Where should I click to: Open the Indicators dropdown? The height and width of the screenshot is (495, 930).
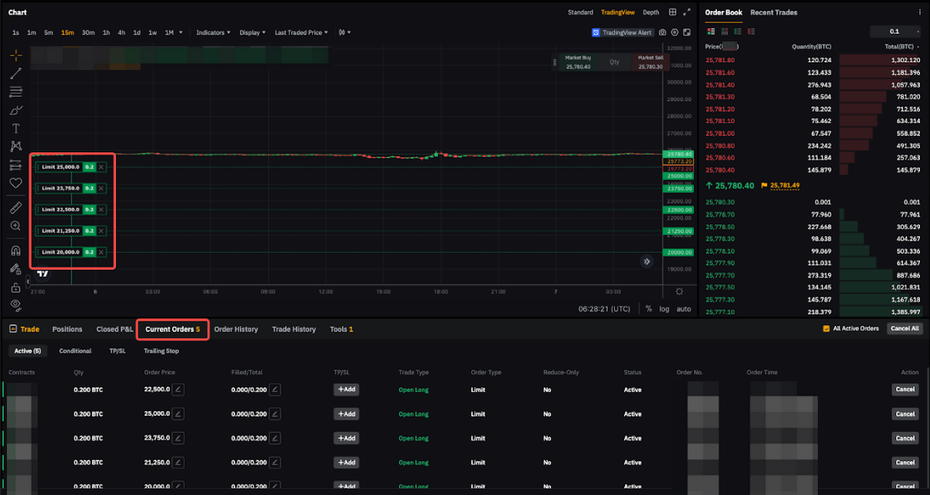point(213,32)
